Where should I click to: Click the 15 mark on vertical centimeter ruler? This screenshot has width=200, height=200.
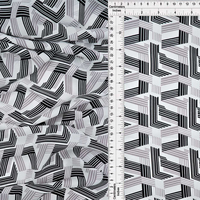pos(112,101)
